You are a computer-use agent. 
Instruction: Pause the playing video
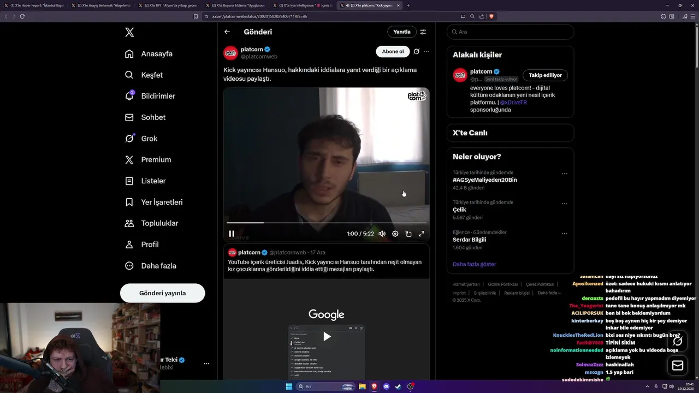click(232, 234)
